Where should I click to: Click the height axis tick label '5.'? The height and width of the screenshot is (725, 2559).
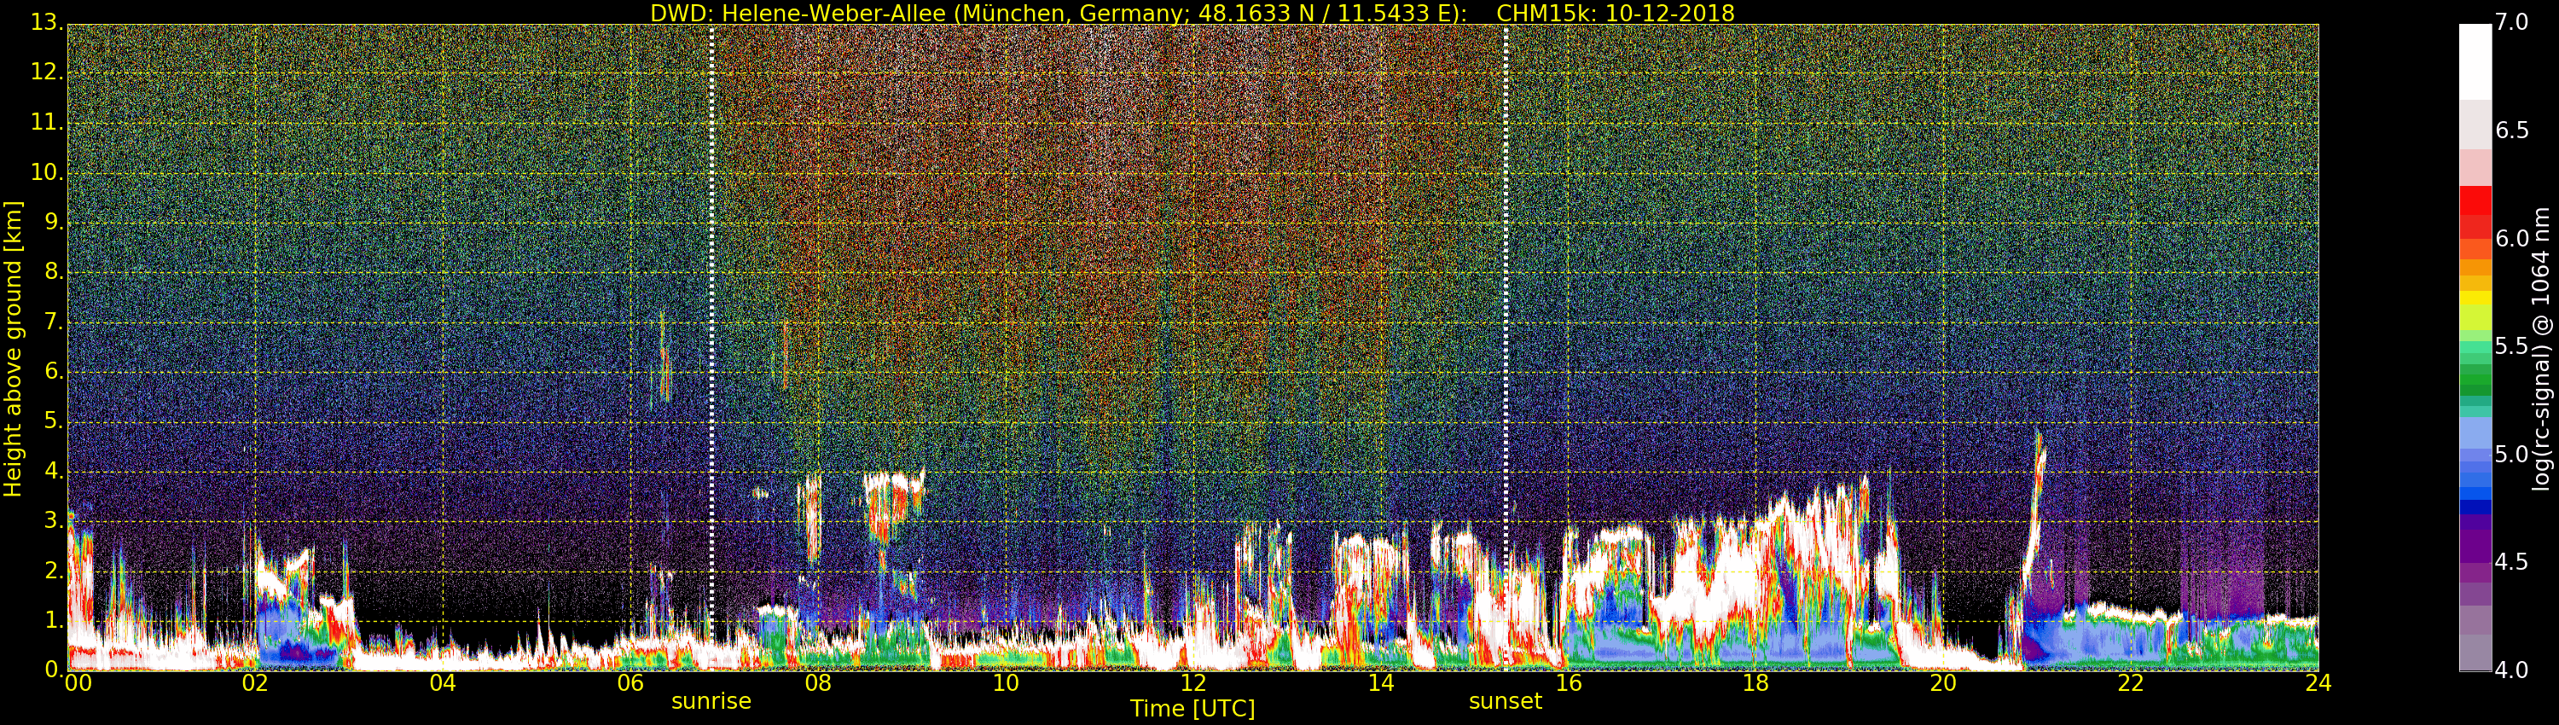point(54,421)
